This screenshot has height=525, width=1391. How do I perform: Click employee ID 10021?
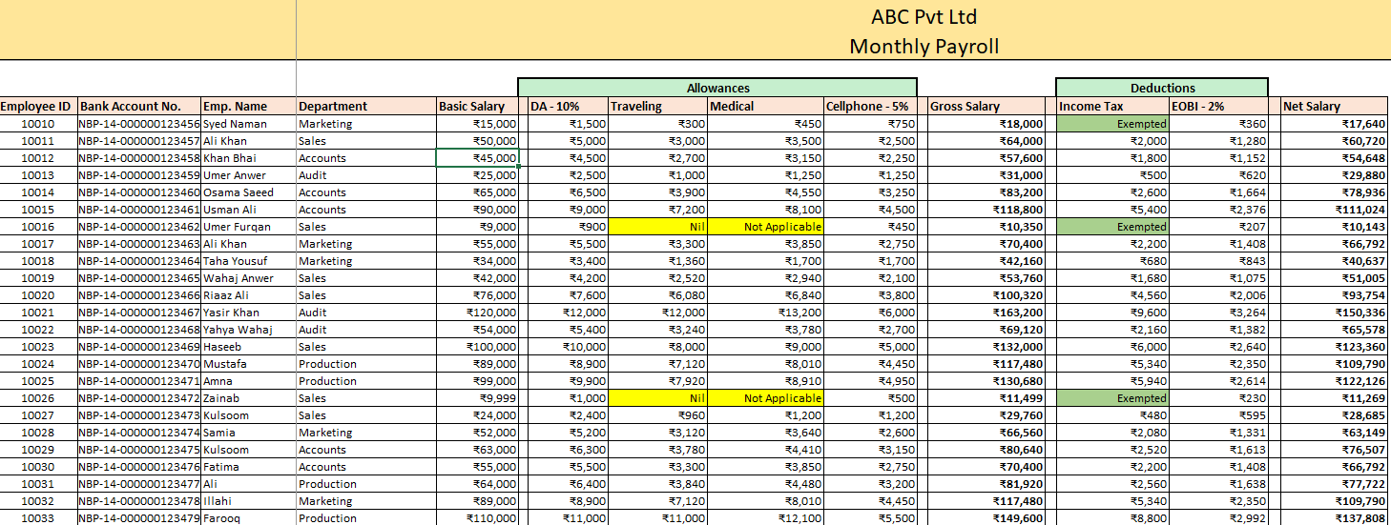pyautogui.click(x=38, y=313)
